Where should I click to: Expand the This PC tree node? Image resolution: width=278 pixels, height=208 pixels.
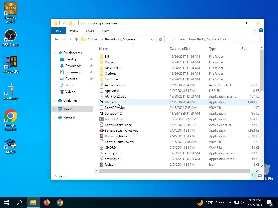click(54, 109)
